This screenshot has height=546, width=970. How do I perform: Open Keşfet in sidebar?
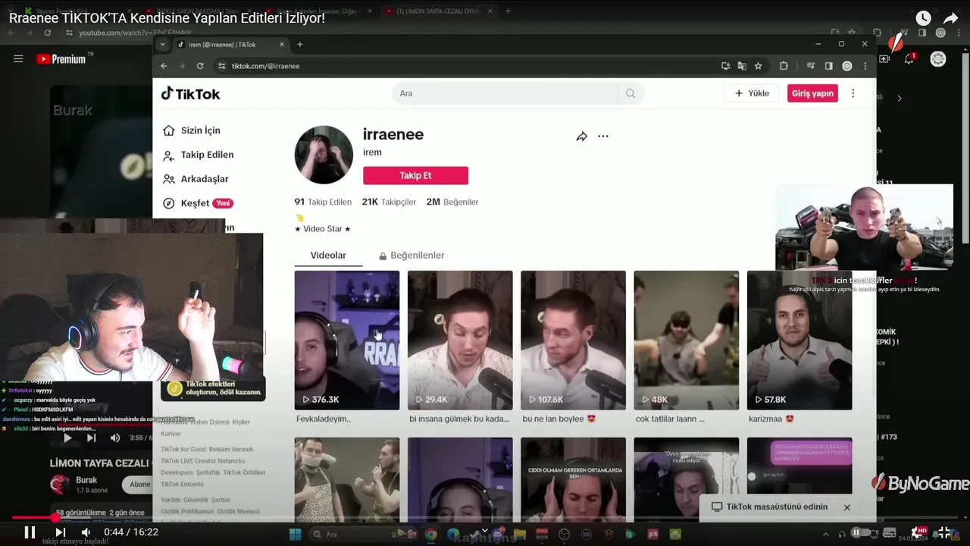pos(197,203)
